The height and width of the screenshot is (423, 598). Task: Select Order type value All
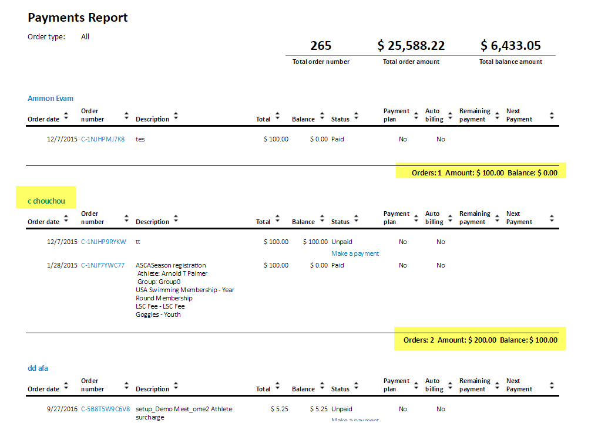[85, 37]
